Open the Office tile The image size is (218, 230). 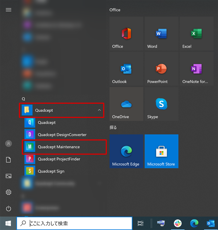126,33
